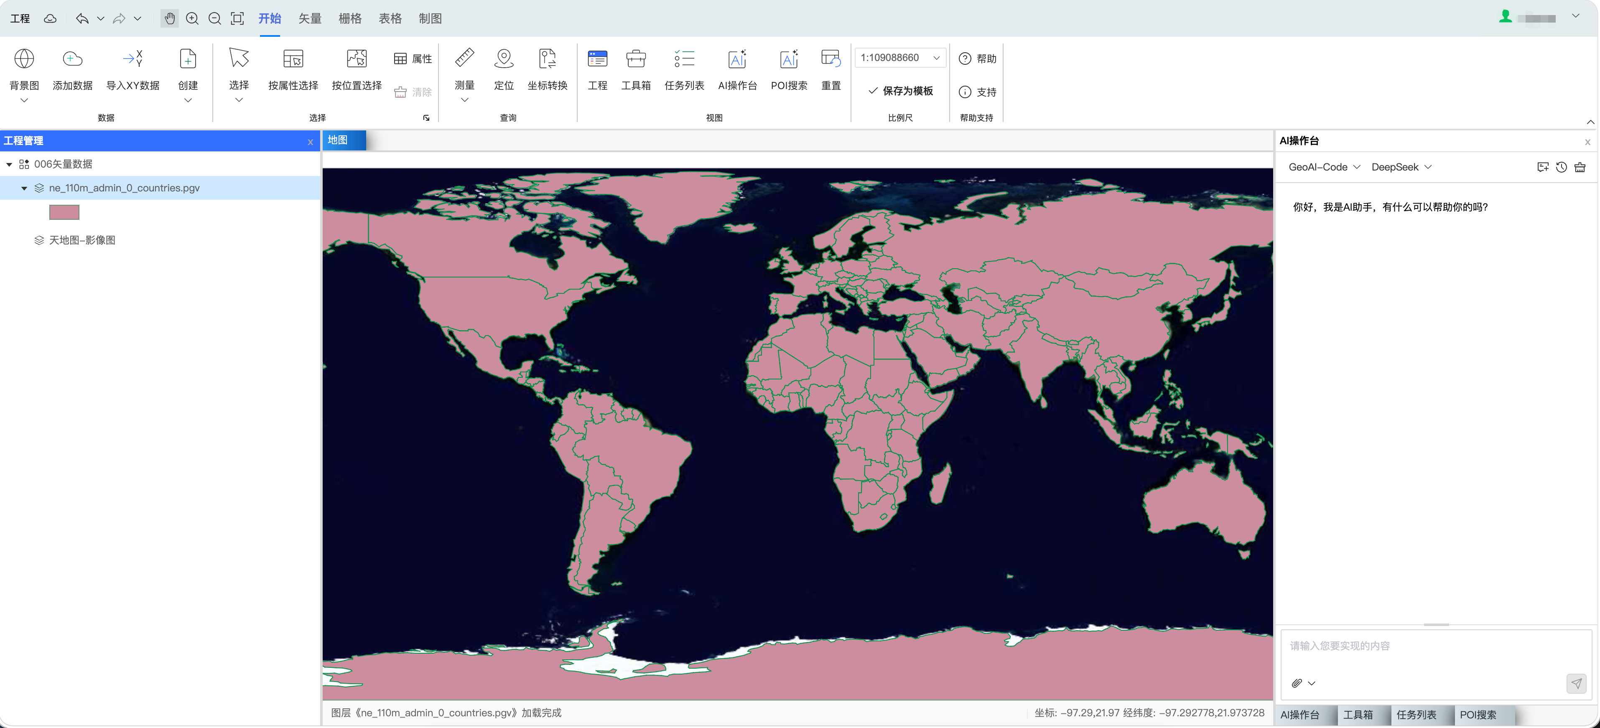This screenshot has height=728, width=1600.
Task: Open the 属性 attribute table
Action: pos(413,59)
